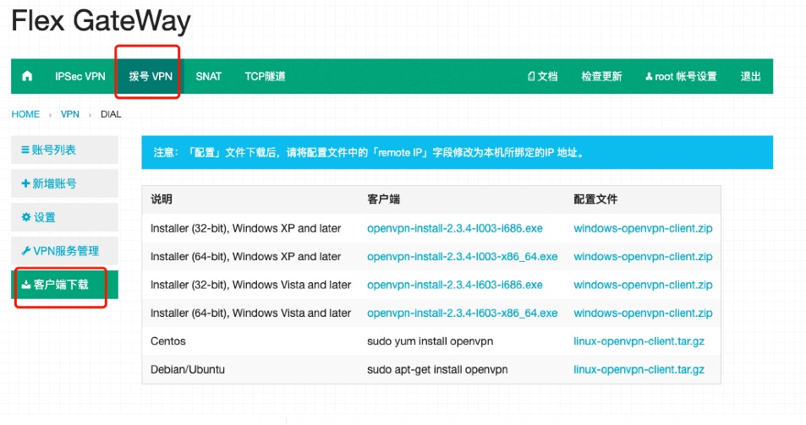Download openvpn-install-2.3.4-I003-x86_64.exe
Image resolution: width=806 pixels, height=425 pixels.
462,257
